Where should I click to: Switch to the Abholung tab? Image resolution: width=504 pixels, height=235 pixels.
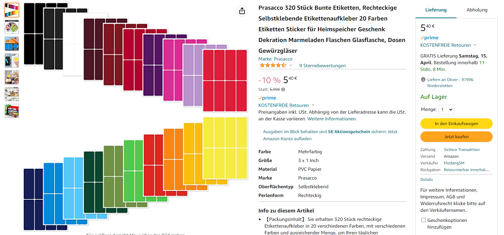coord(477,10)
